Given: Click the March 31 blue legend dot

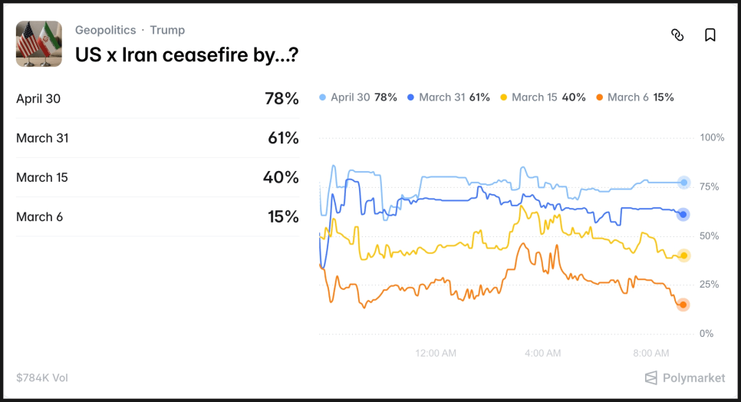Looking at the screenshot, I should pyautogui.click(x=411, y=97).
